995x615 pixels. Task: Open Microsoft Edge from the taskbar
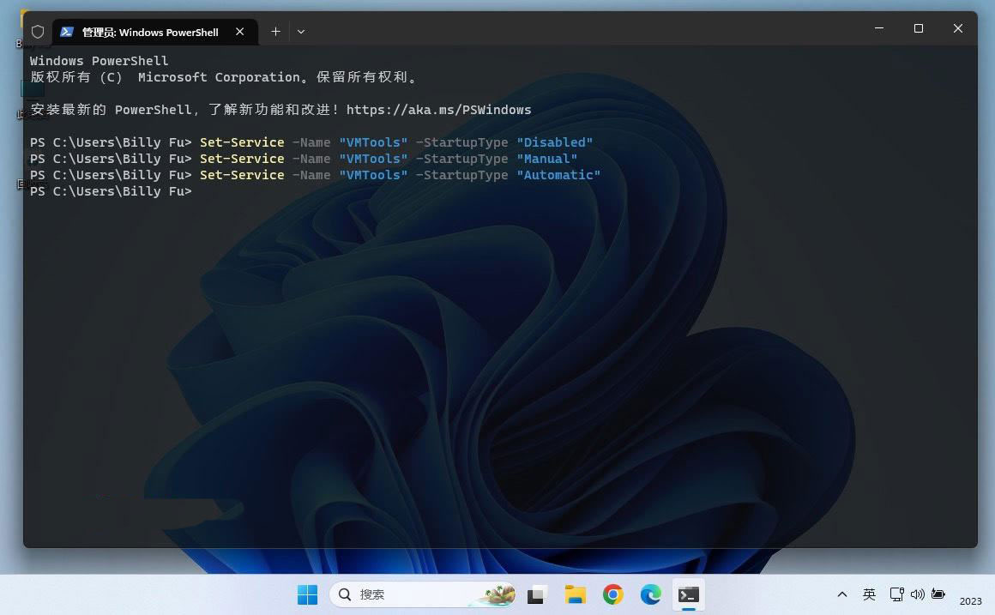coord(650,594)
